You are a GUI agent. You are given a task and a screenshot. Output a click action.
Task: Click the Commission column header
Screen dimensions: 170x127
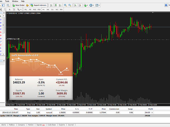click(114, 109)
